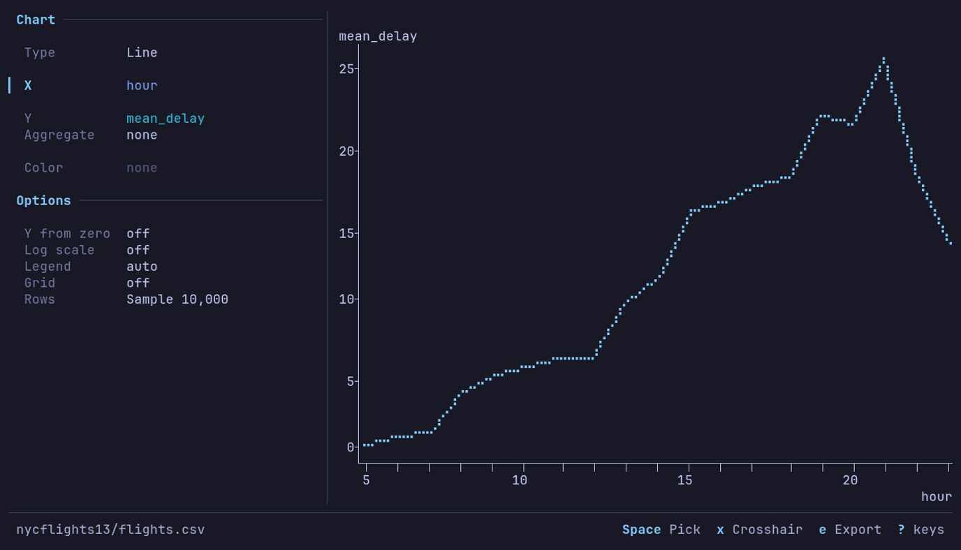The height and width of the screenshot is (550, 961).
Task: Open the Y field value mean_delay
Action: point(166,119)
